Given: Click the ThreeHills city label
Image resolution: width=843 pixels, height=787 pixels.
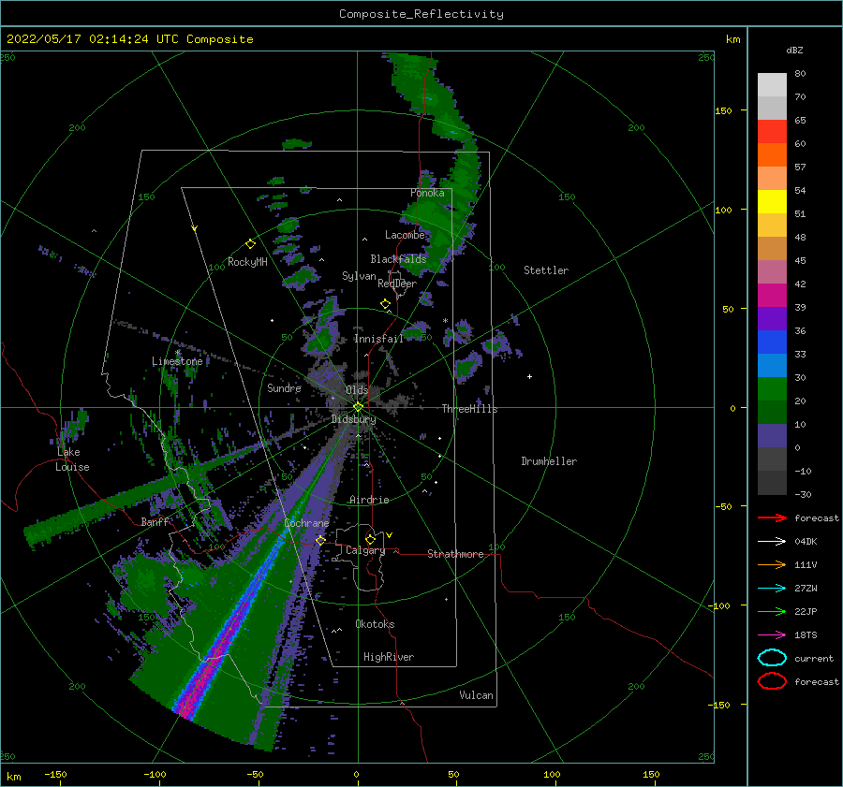Looking at the screenshot, I should (x=469, y=409).
